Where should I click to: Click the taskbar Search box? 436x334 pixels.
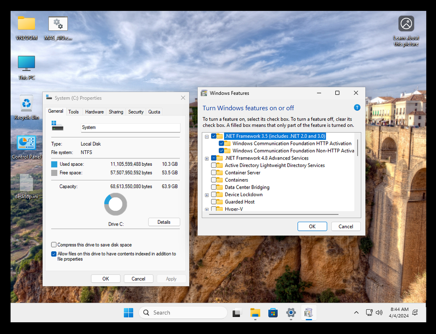(183, 313)
